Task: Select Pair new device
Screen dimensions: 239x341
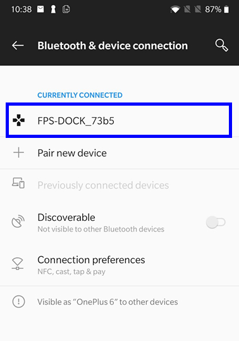Action: [x=120, y=153]
